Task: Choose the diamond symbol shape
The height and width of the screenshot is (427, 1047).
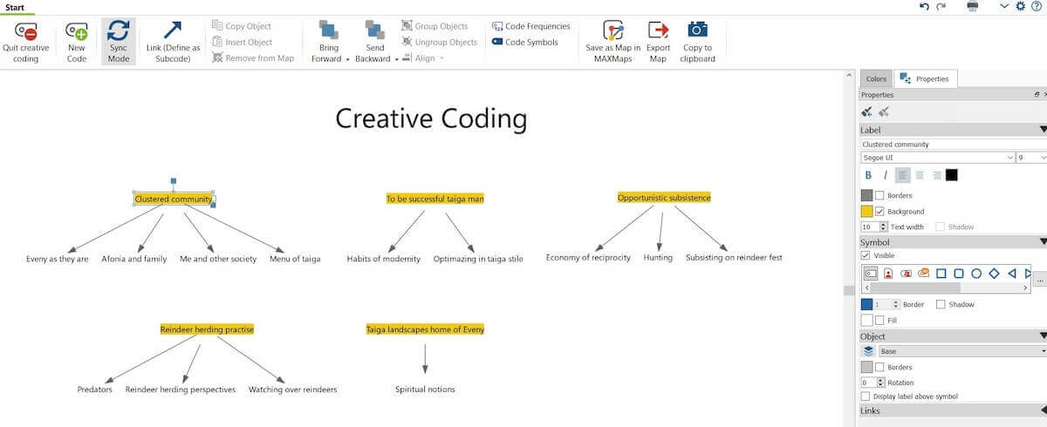Action: tap(994, 273)
